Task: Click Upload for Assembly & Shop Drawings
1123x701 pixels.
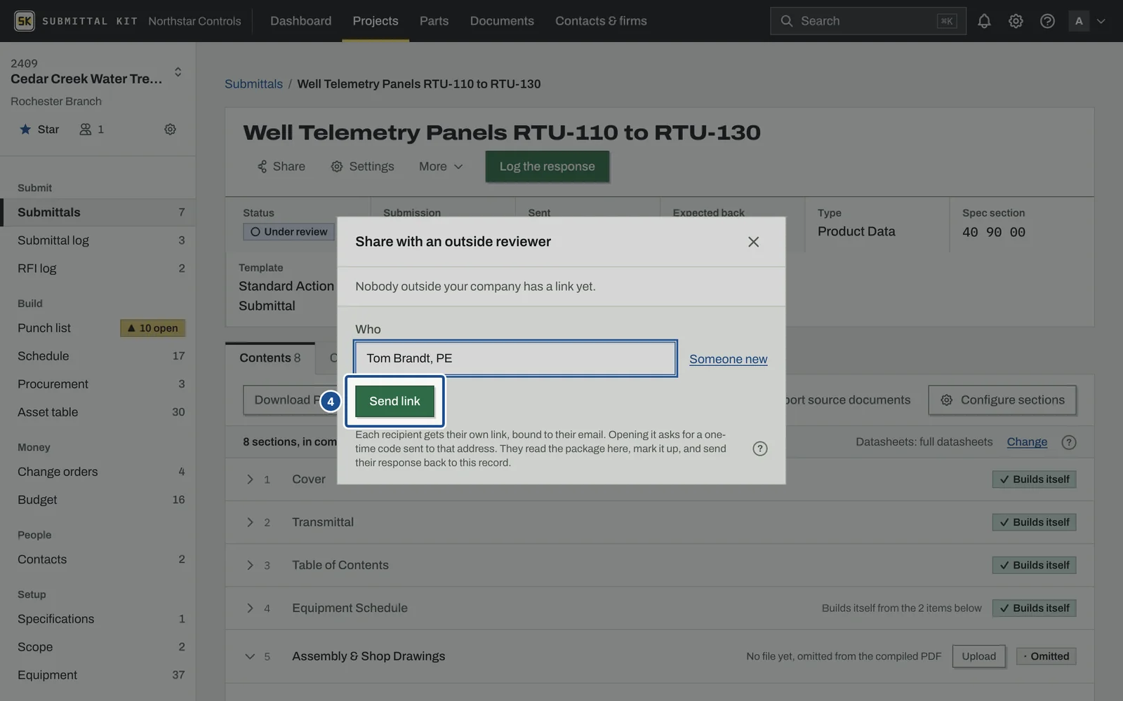Action: tap(978, 656)
